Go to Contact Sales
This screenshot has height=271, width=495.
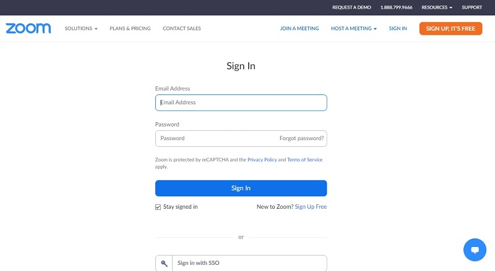pos(182,28)
